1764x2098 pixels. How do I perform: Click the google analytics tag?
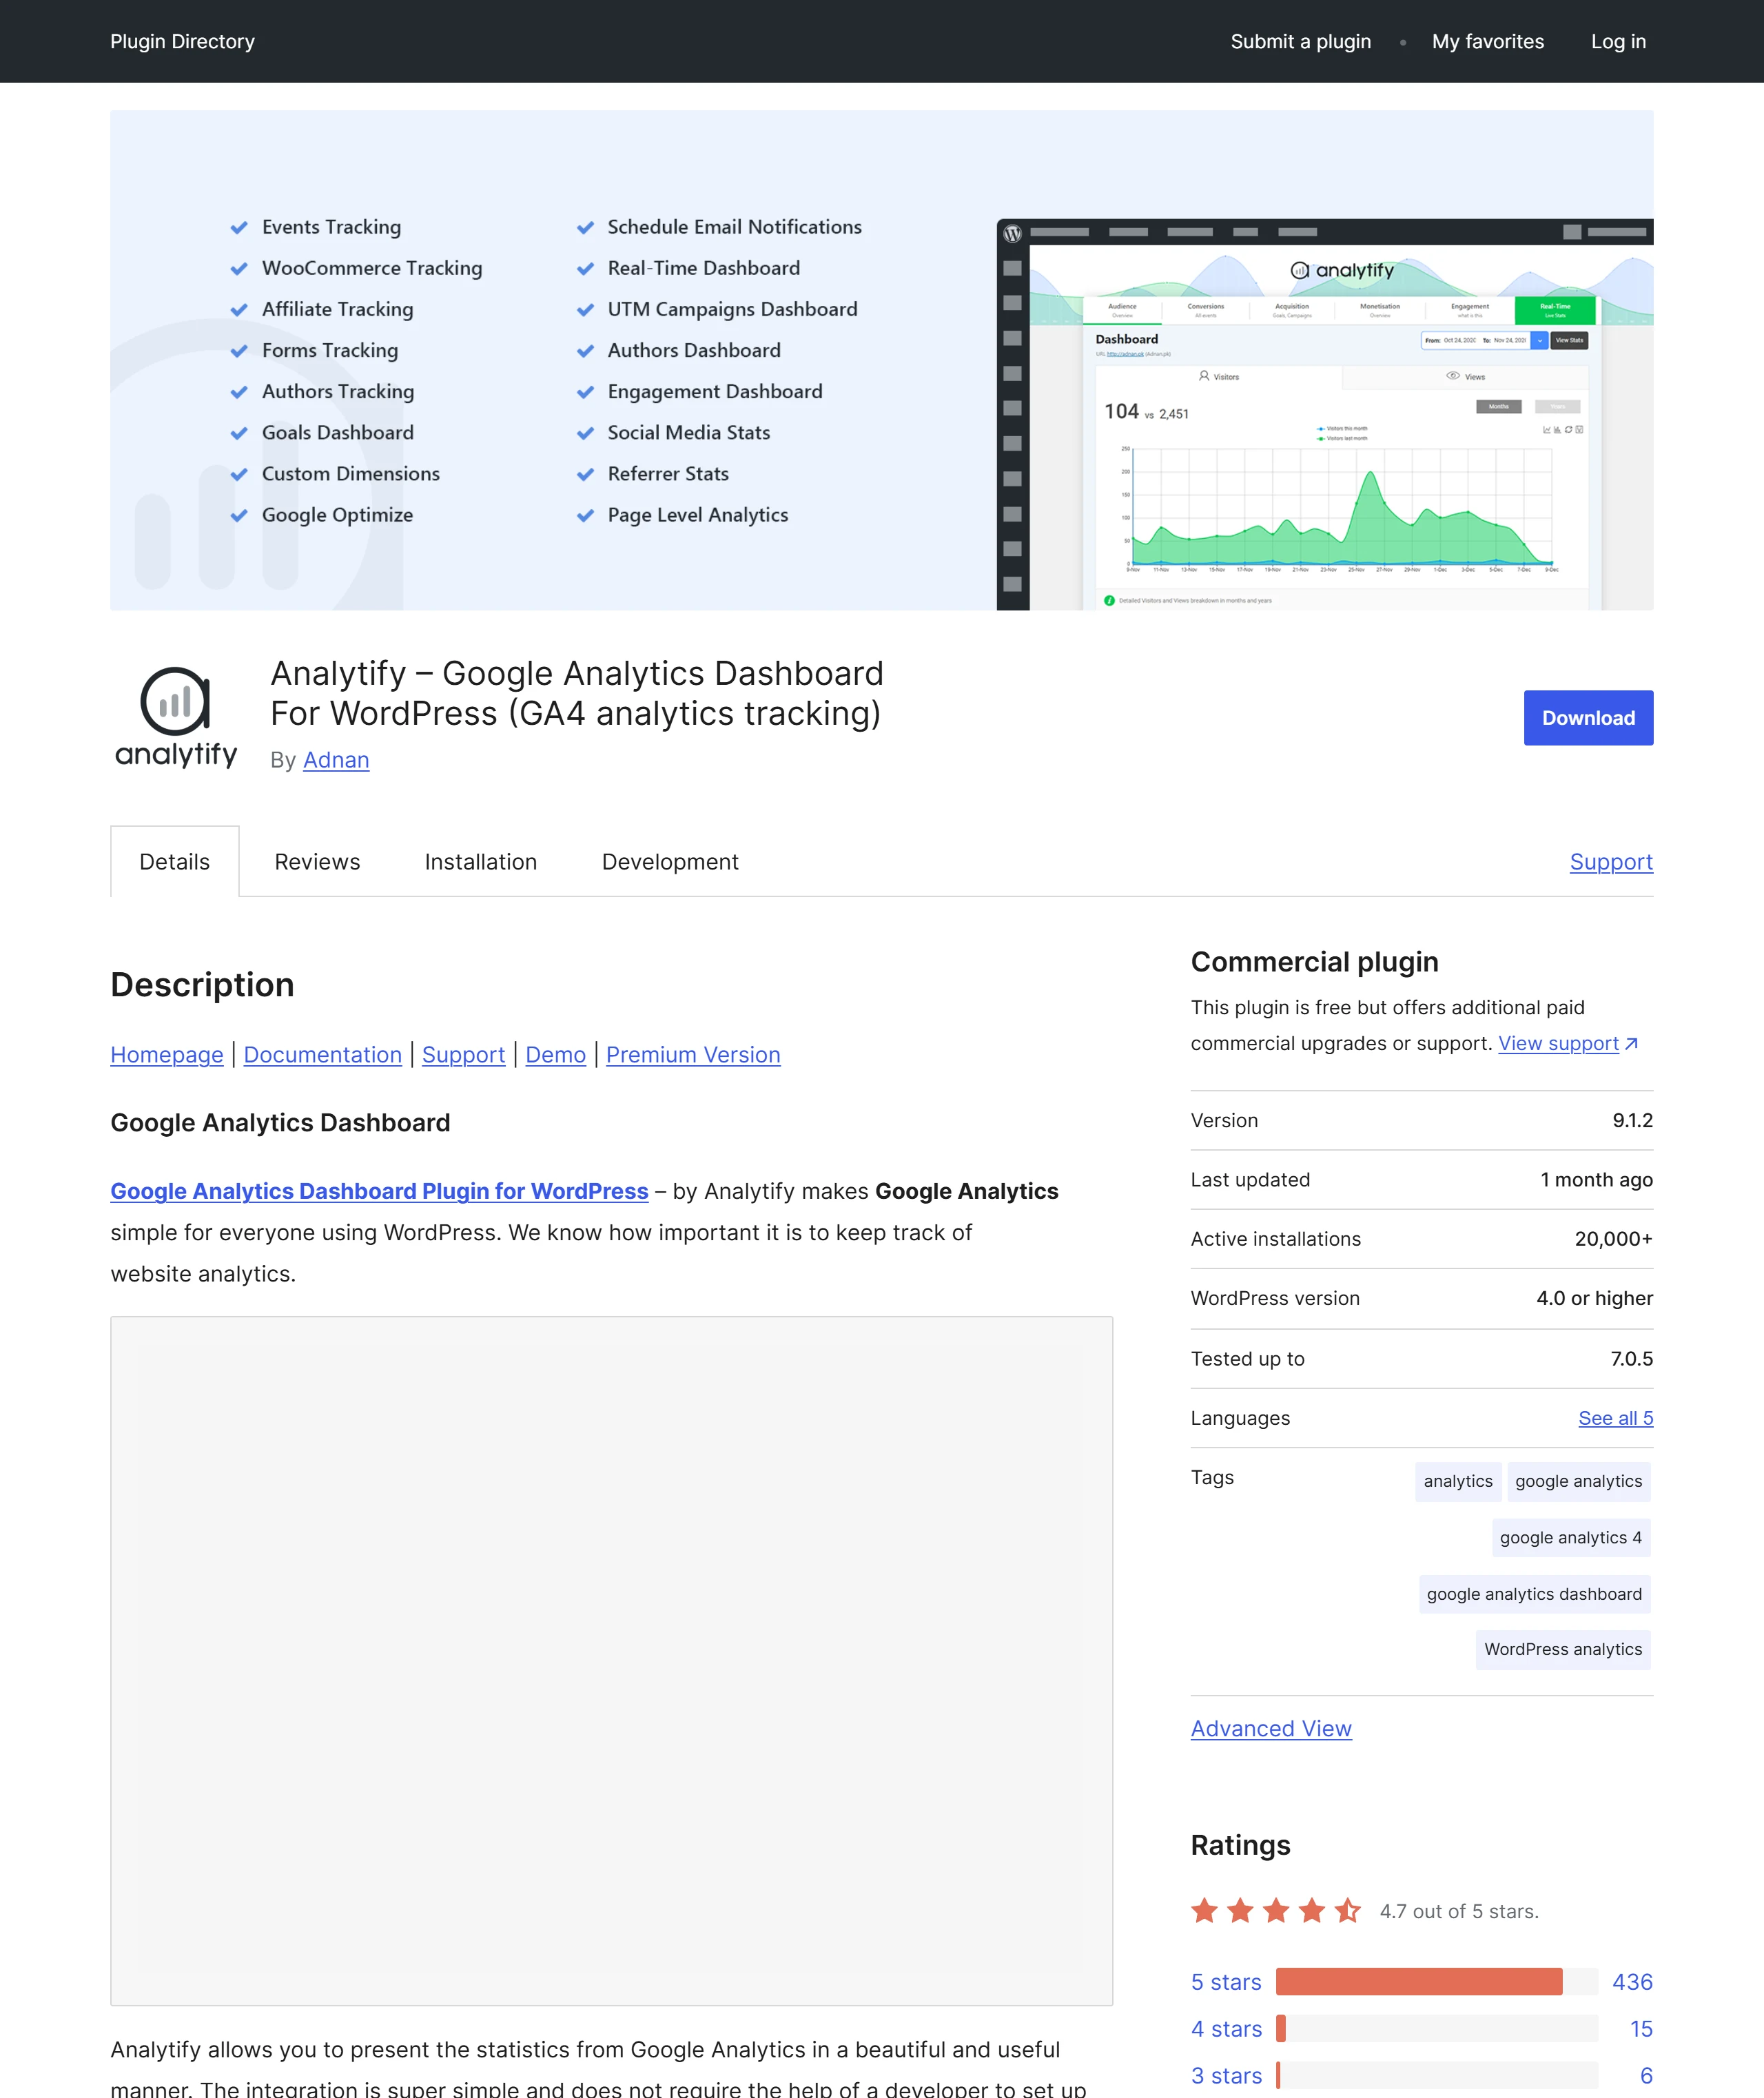[1578, 1481]
